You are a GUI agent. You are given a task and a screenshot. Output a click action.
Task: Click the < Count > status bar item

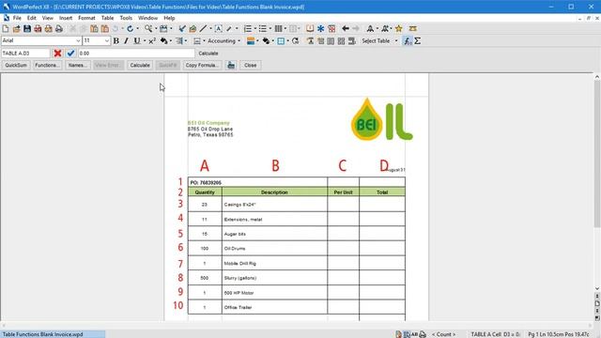tap(443, 334)
